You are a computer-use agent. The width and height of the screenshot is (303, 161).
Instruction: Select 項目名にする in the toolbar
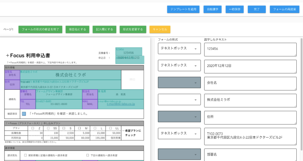coord(77,29)
